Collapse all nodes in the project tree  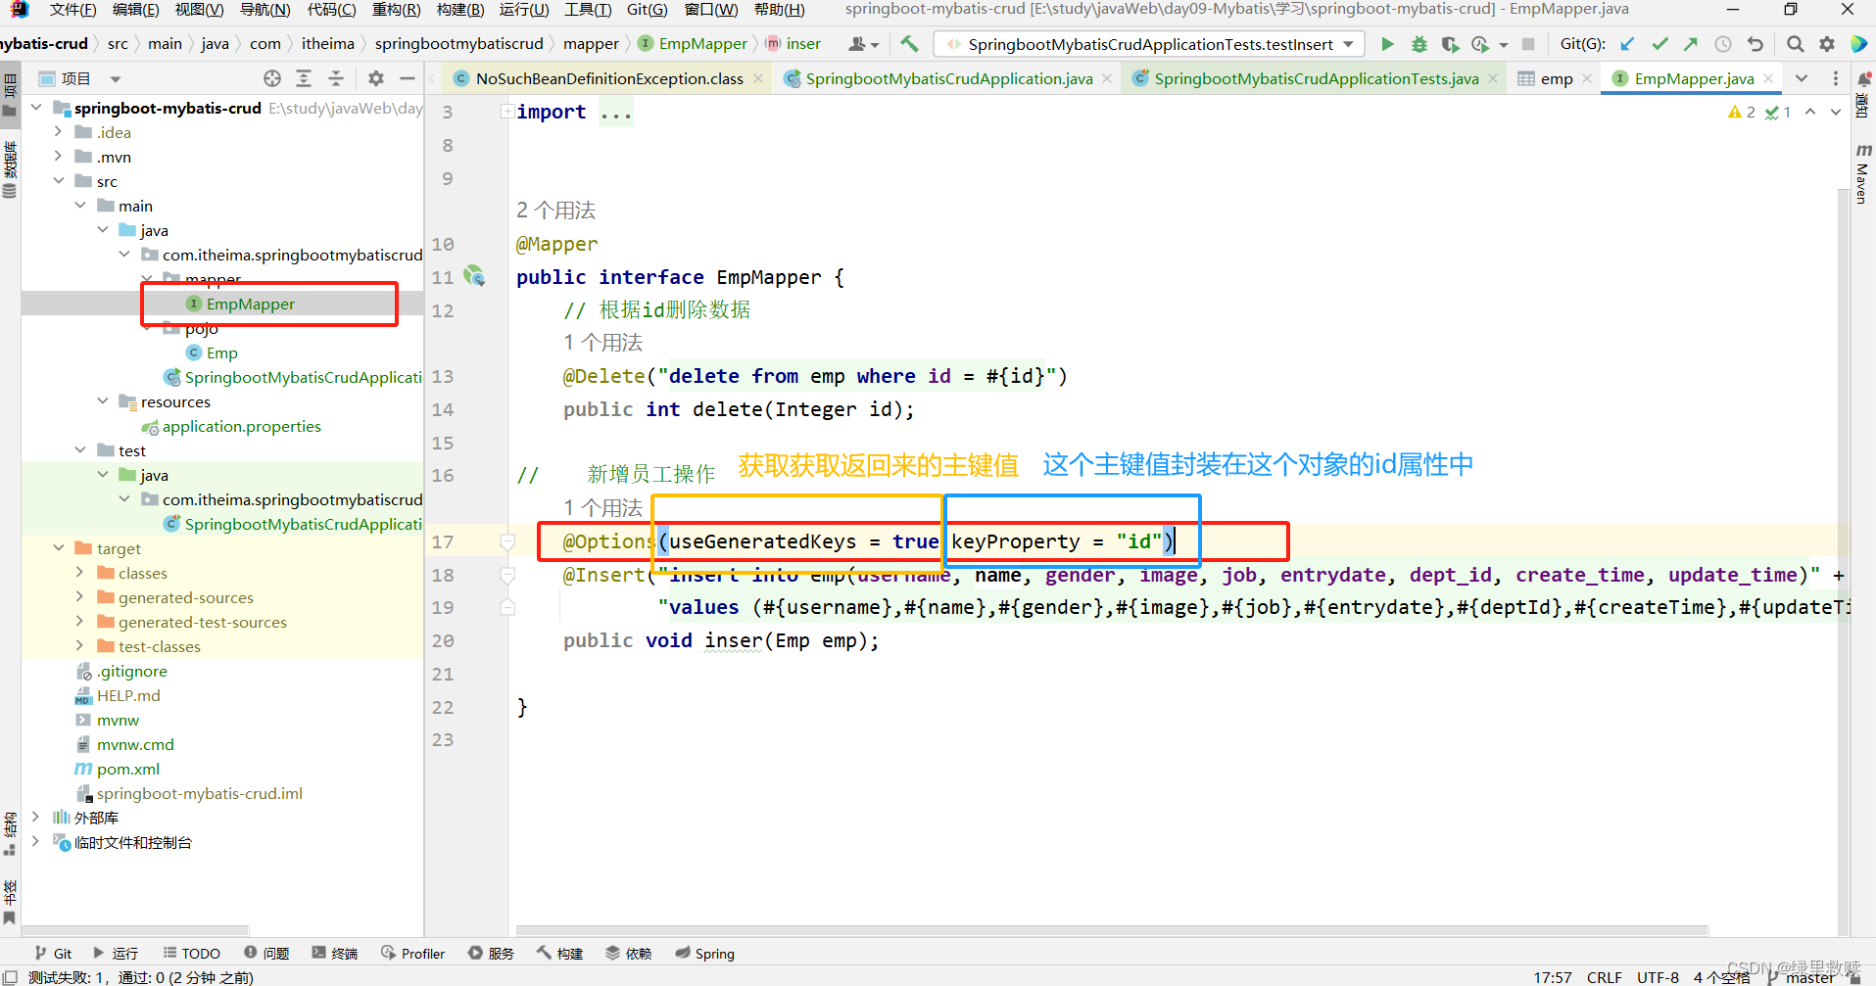pos(334,78)
